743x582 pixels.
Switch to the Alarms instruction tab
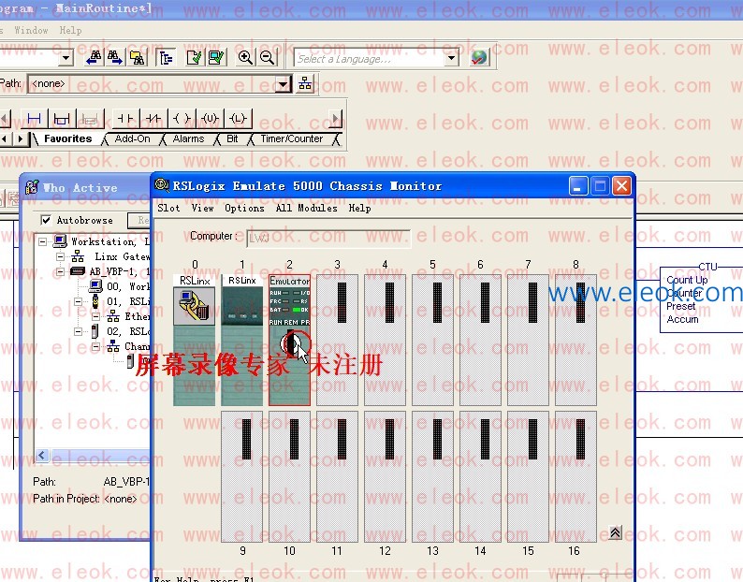tap(188, 138)
